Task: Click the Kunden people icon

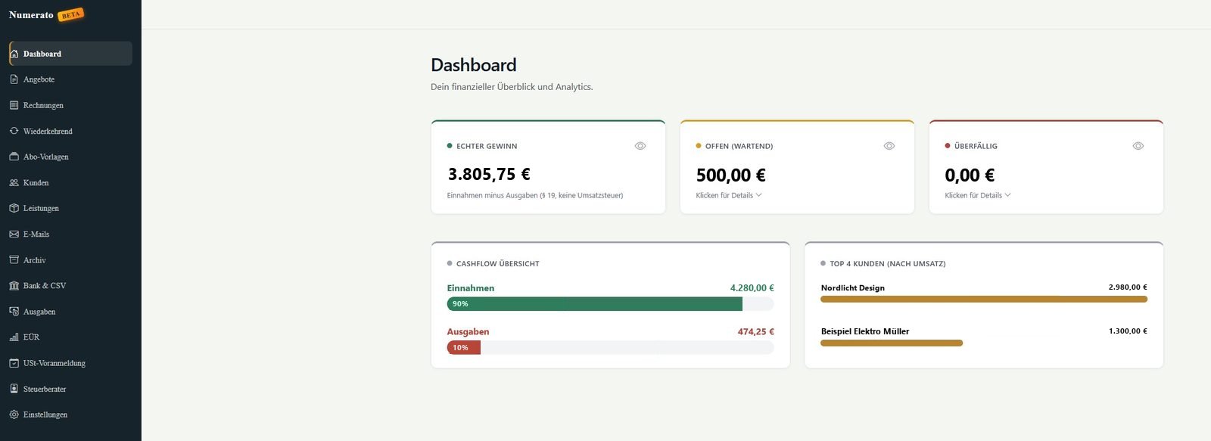Action: (x=14, y=182)
